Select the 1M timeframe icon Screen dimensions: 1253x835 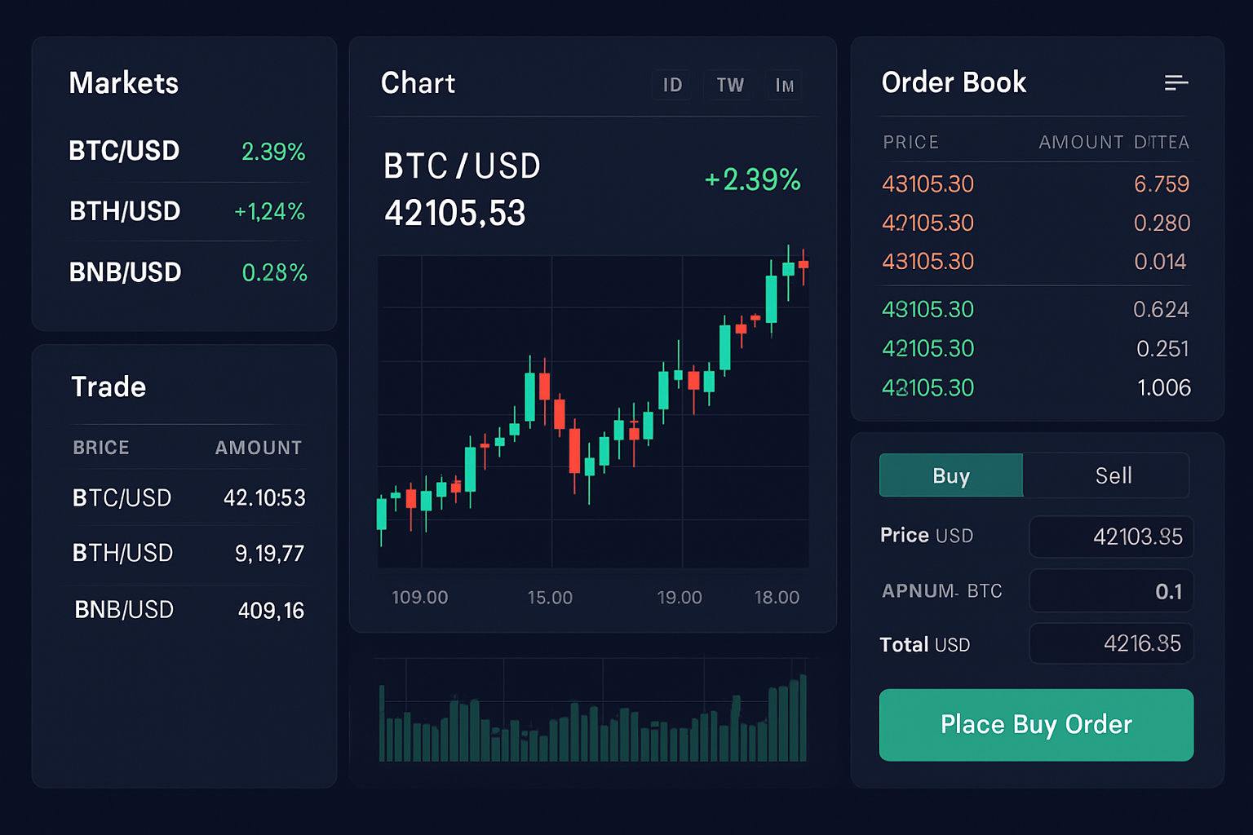[x=783, y=85]
